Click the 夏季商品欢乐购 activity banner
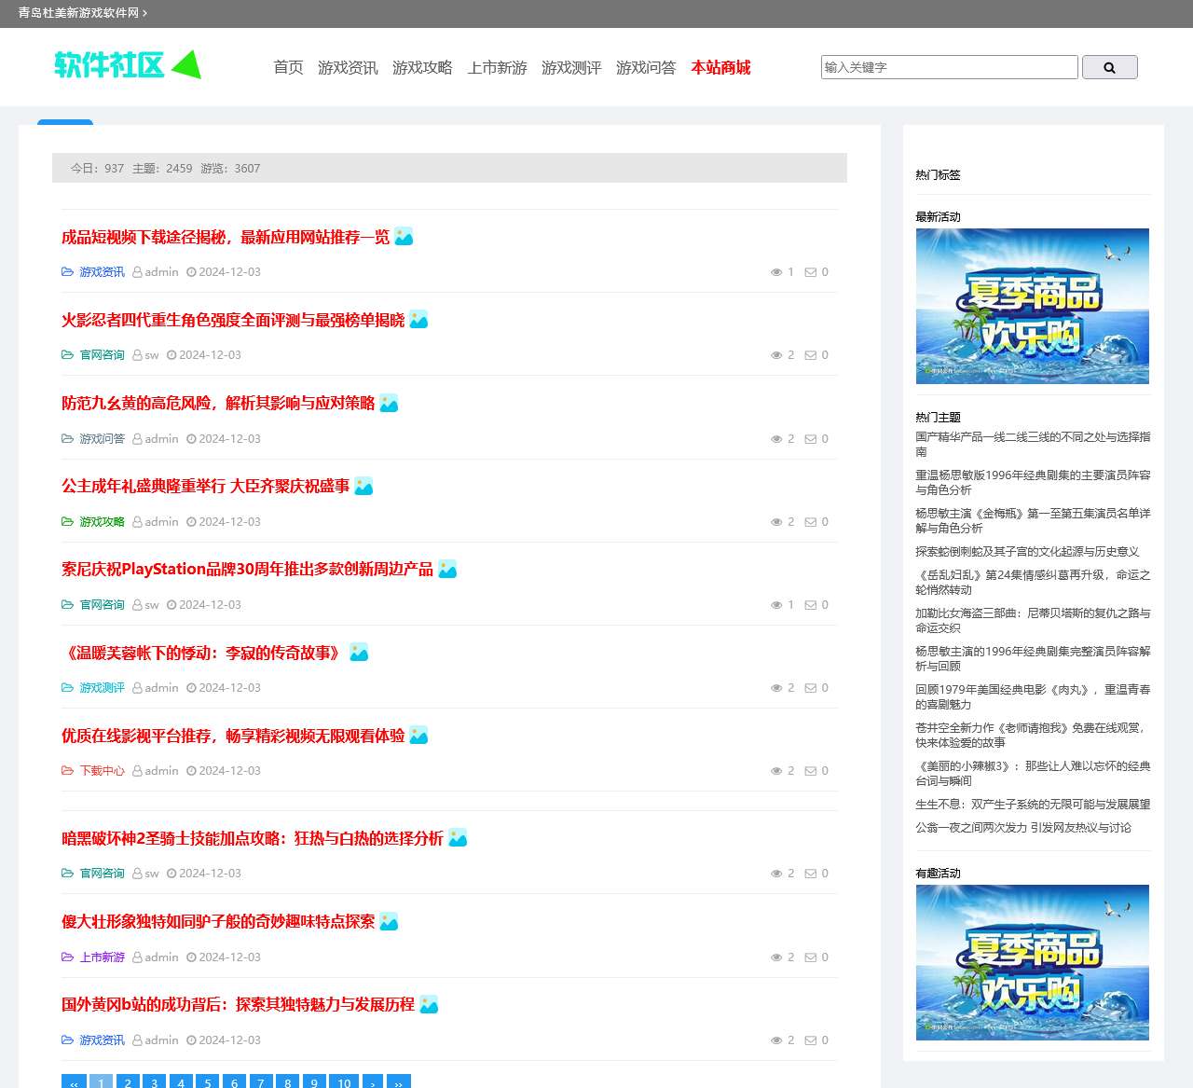Viewport: 1193px width, 1088px height. point(1033,307)
